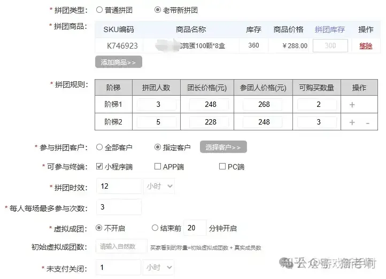Edit 阶梯2 团长价格 field 228
The height and width of the screenshot is (279, 386).
[209, 122]
